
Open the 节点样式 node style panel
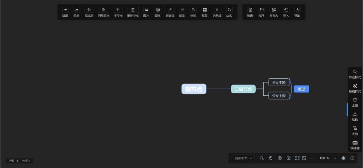point(355,74)
